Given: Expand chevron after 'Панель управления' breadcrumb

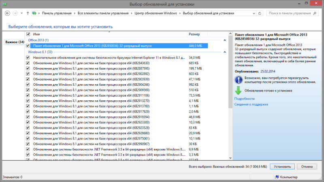Looking at the screenshot, I should 75,13.
